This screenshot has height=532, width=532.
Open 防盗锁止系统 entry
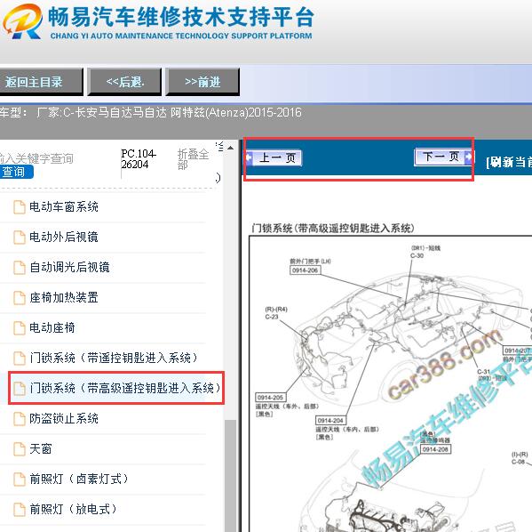point(64,418)
